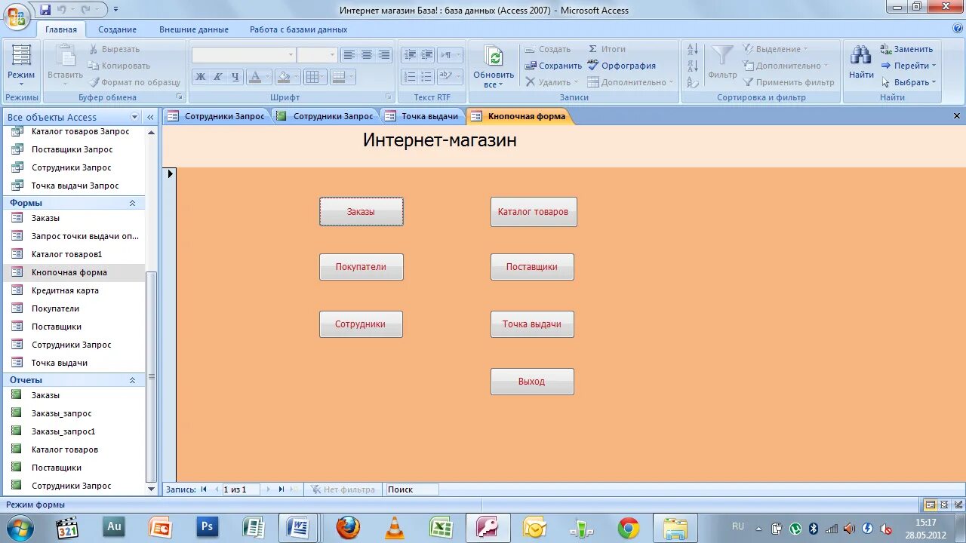Image resolution: width=966 pixels, height=543 pixels.
Task: Click the Выход form button
Action: click(532, 382)
